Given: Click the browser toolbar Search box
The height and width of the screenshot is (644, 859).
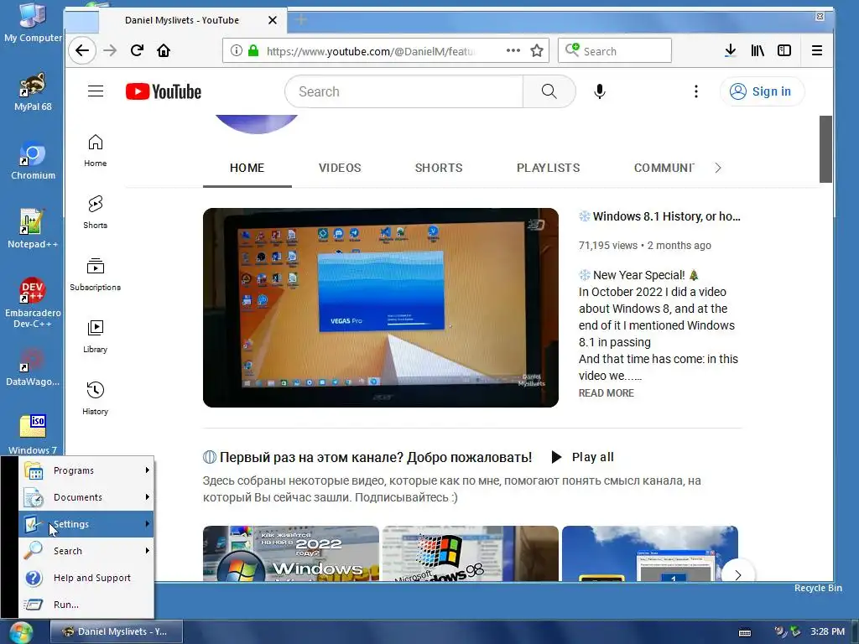Looking at the screenshot, I should point(615,51).
